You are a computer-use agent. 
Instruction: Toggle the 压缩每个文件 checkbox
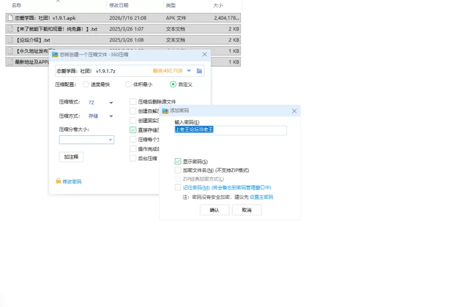pos(133,139)
